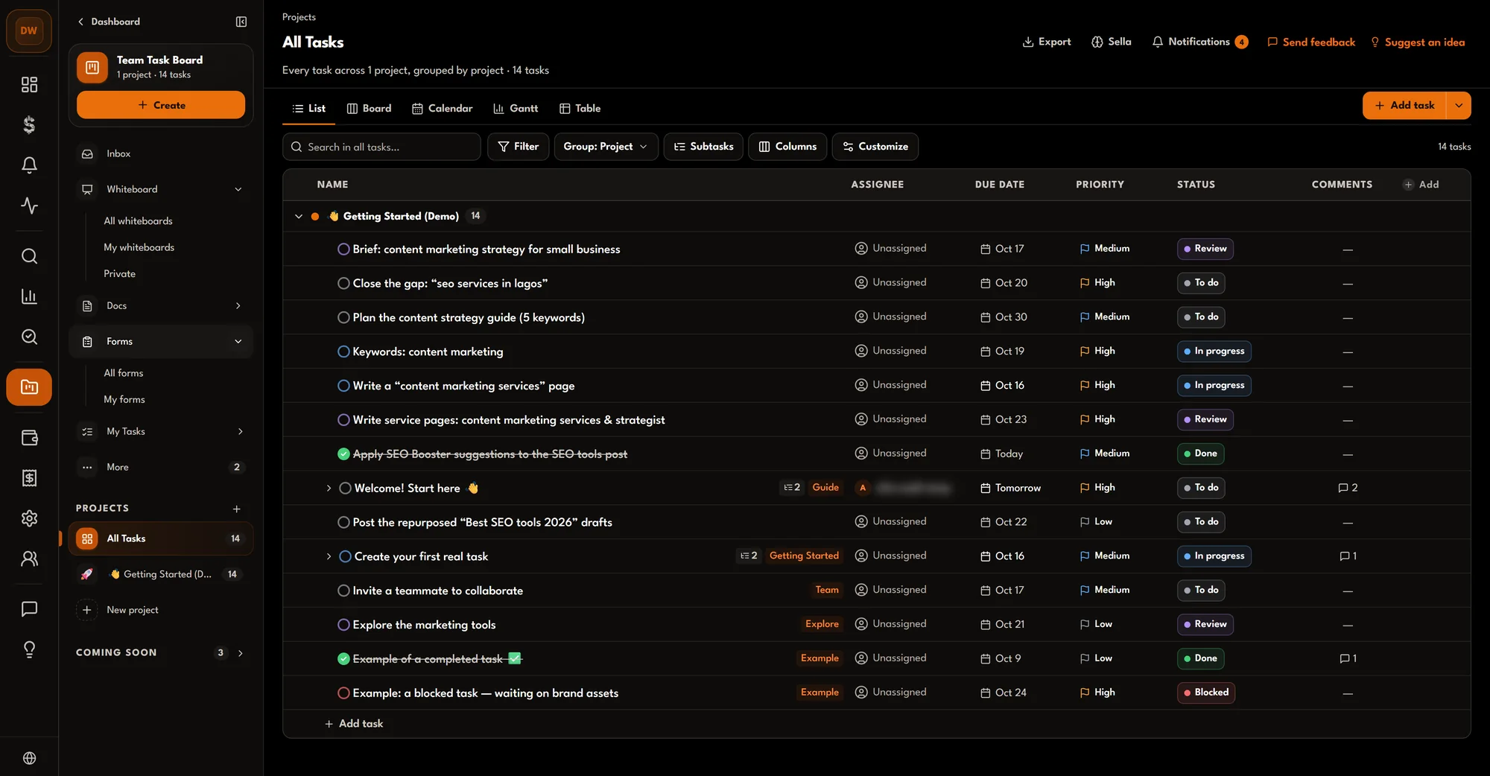The height and width of the screenshot is (776, 1490).
Task: Mark 'Keywords: content marketing' task complete
Action: coord(343,352)
